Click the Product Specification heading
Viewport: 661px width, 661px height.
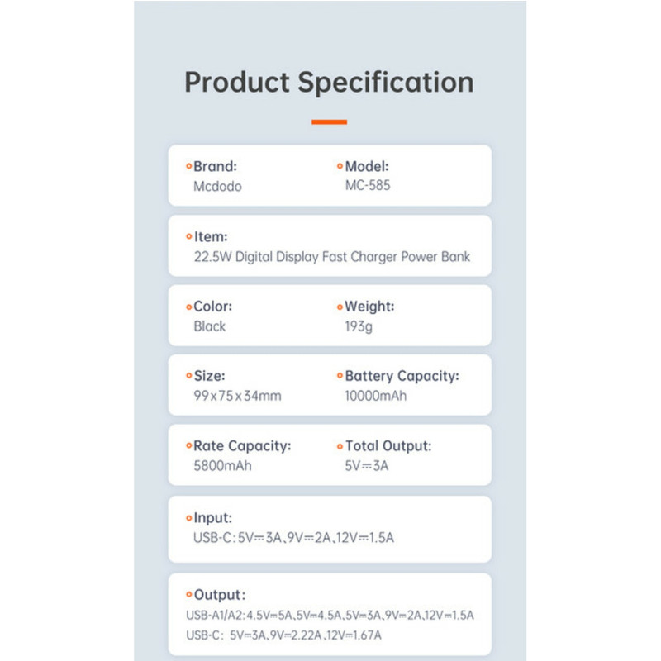click(329, 83)
